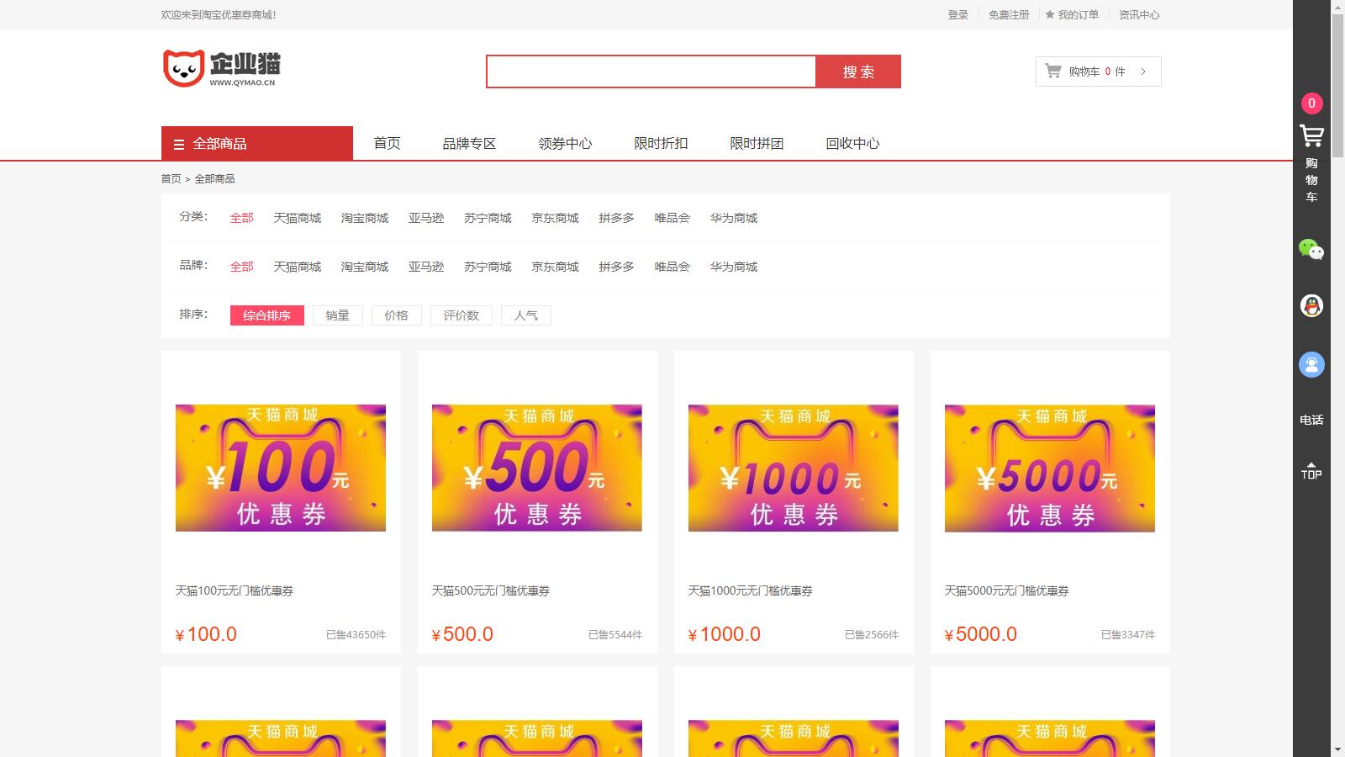The height and width of the screenshot is (757, 1345).
Task: Click the scrollbar down arrow
Action: 1337,749
